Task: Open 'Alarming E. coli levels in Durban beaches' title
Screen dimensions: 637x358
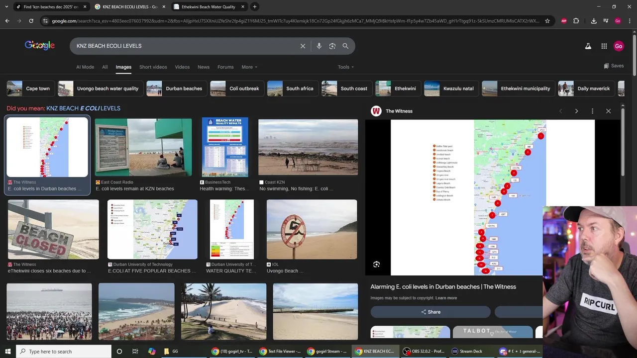Action: pos(443,286)
